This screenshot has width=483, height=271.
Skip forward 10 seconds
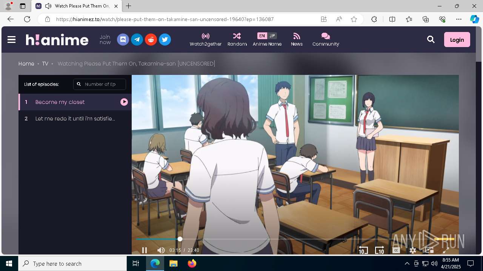(379, 250)
